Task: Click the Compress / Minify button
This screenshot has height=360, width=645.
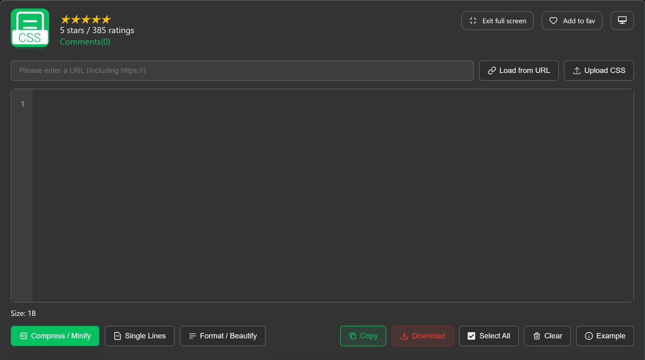Action: [55, 336]
